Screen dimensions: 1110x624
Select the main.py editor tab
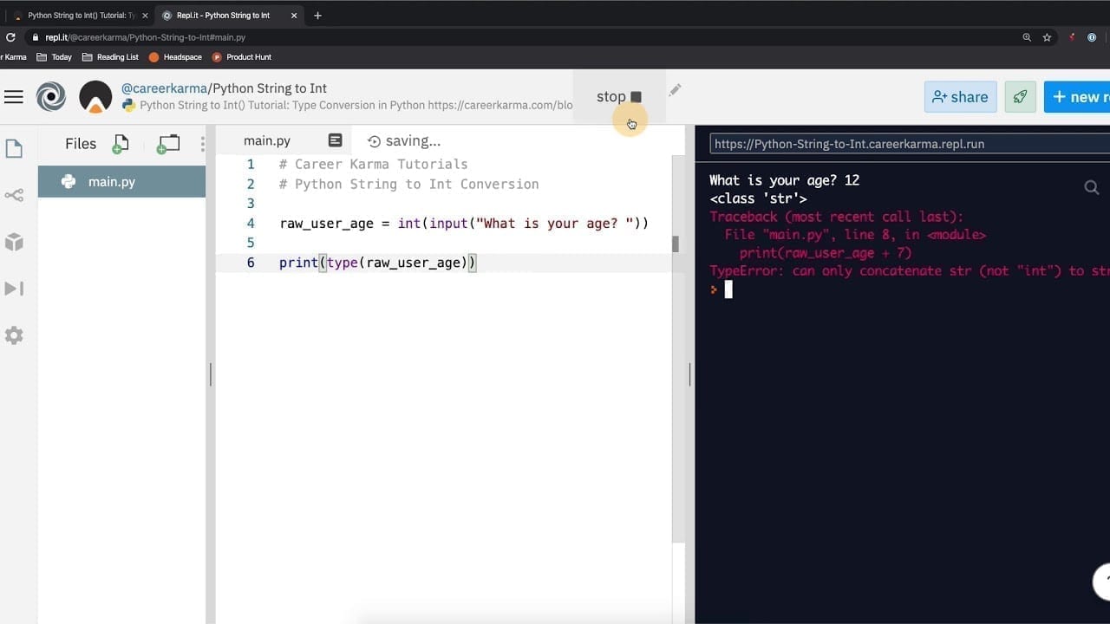click(267, 140)
